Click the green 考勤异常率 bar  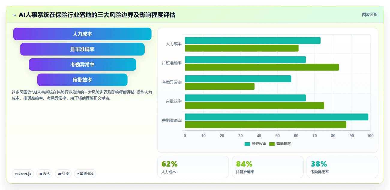(220, 86)
